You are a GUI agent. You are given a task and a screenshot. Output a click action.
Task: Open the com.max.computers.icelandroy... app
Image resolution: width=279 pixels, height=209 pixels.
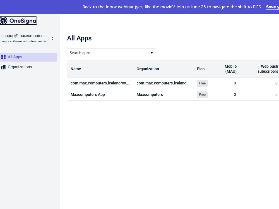pyautogui.click(x=100, y=83)
